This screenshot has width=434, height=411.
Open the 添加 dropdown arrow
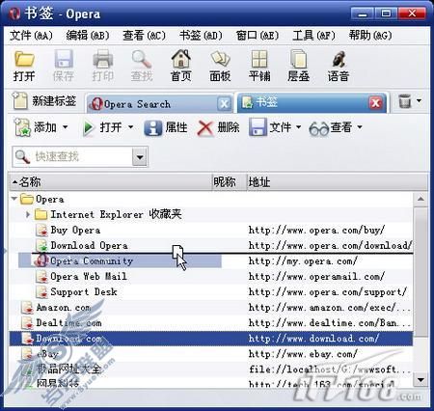pos(65,127)
